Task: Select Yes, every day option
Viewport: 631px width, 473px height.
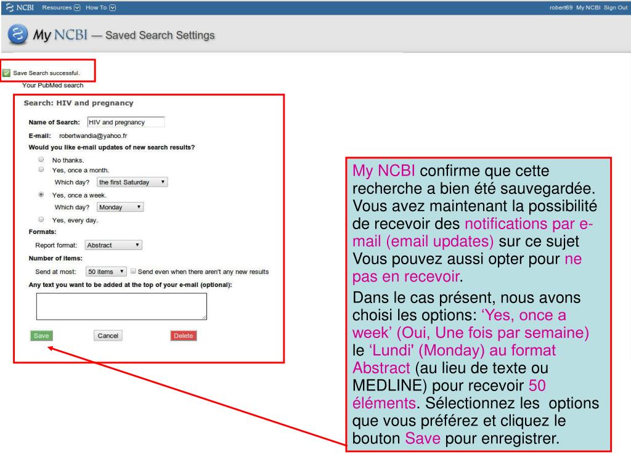Action: click(41, 220)
